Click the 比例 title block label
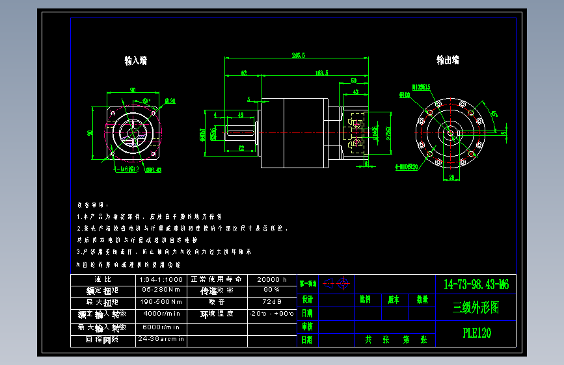 point(366,299)
